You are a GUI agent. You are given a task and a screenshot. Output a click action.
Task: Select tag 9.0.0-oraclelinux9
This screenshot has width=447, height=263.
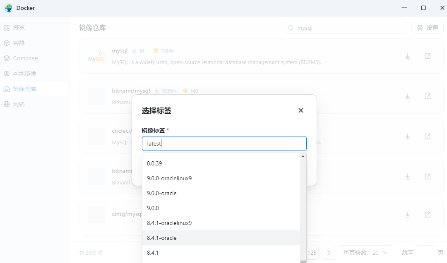(221, 178)
